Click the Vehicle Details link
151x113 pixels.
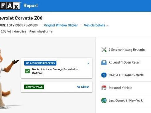coord(95,25)
